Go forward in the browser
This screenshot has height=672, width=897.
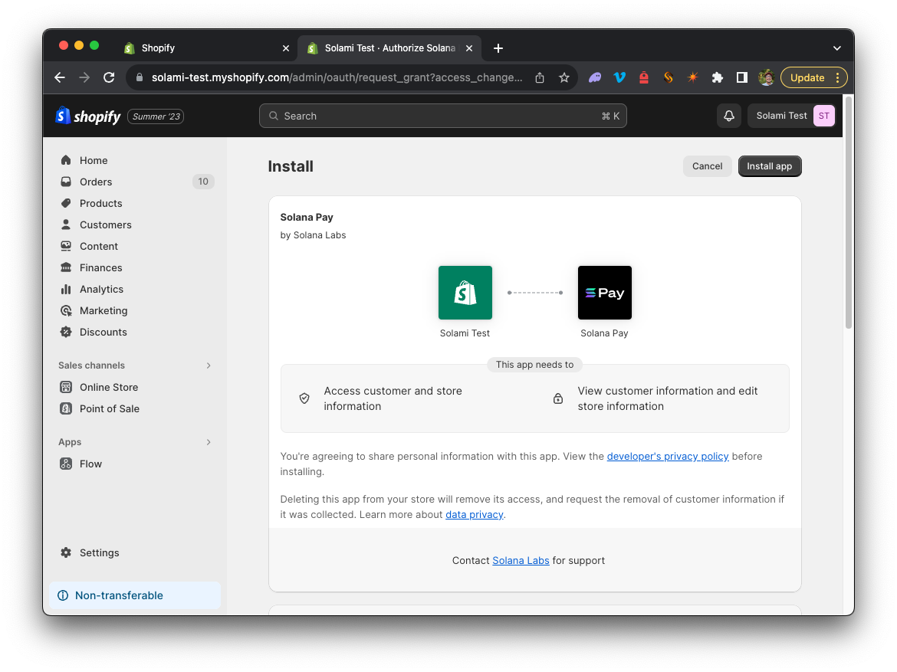coord(84,78)
